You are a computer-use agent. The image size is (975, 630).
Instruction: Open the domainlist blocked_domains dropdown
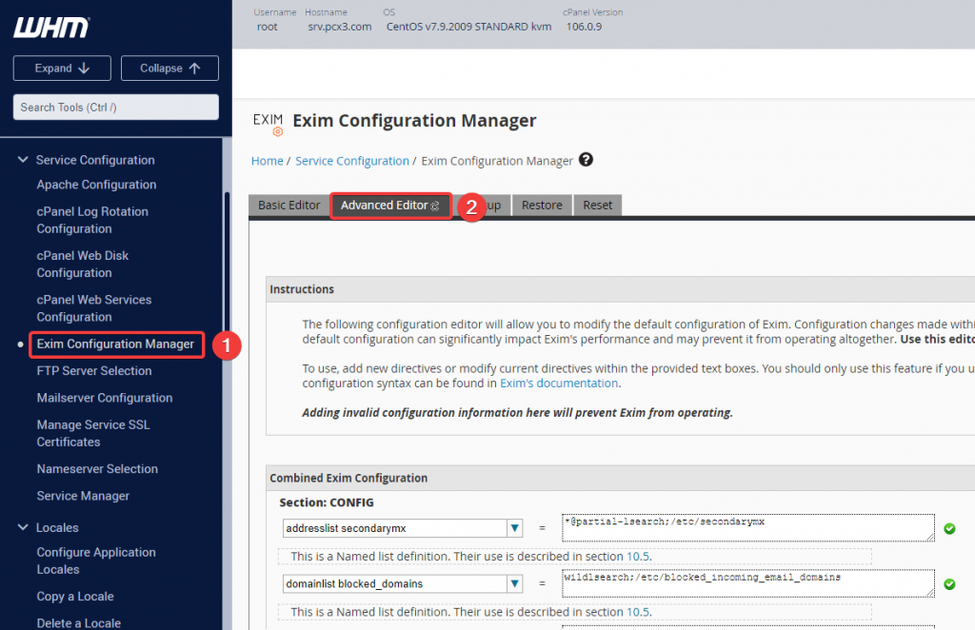[515, 584]
